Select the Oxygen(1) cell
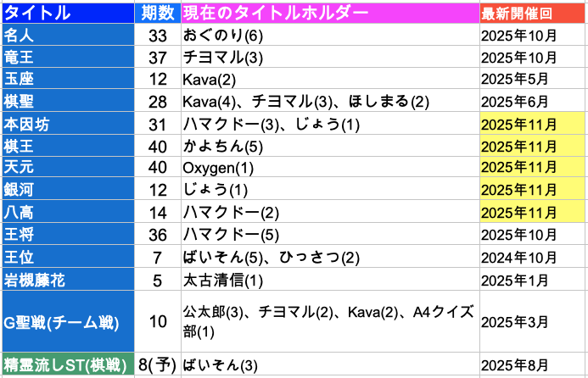This screenshot has height=378, width=588. point(328,168)
